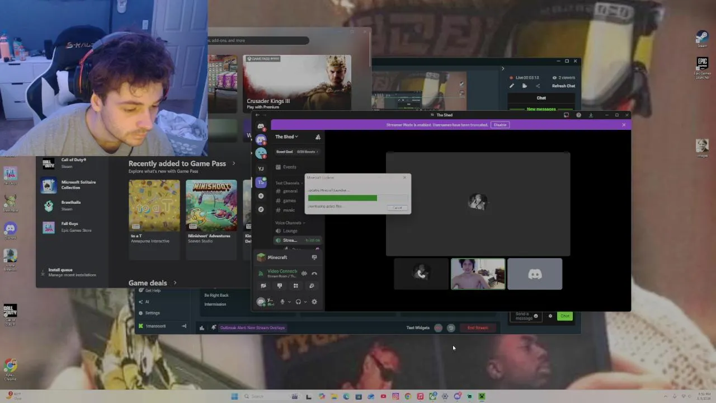Open microphone input options arrow in Discord
This screenshot has height=403, width=716.
tap(289, 302)
